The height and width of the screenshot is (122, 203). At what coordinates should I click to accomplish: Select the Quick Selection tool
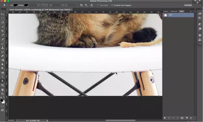3,27
